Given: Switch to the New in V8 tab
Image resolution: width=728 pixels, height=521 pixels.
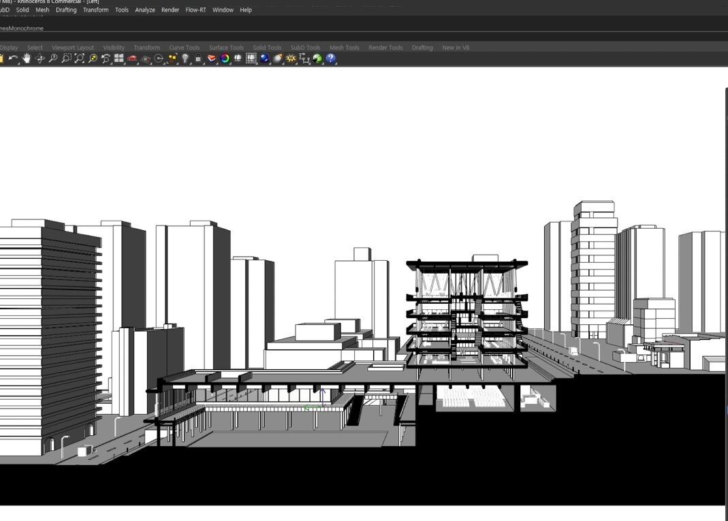Looking at the screenshot, I should click(456, 48).
